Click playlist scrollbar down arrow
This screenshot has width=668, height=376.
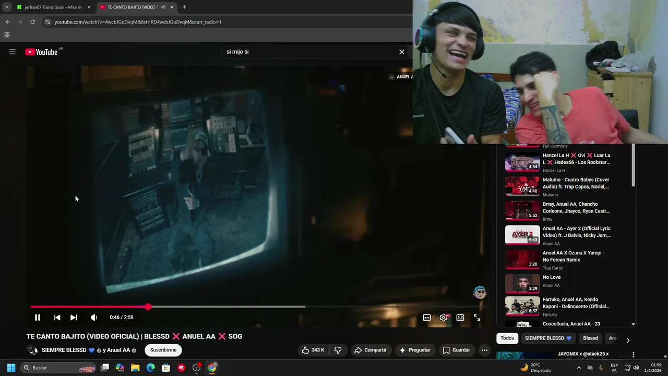634,324
